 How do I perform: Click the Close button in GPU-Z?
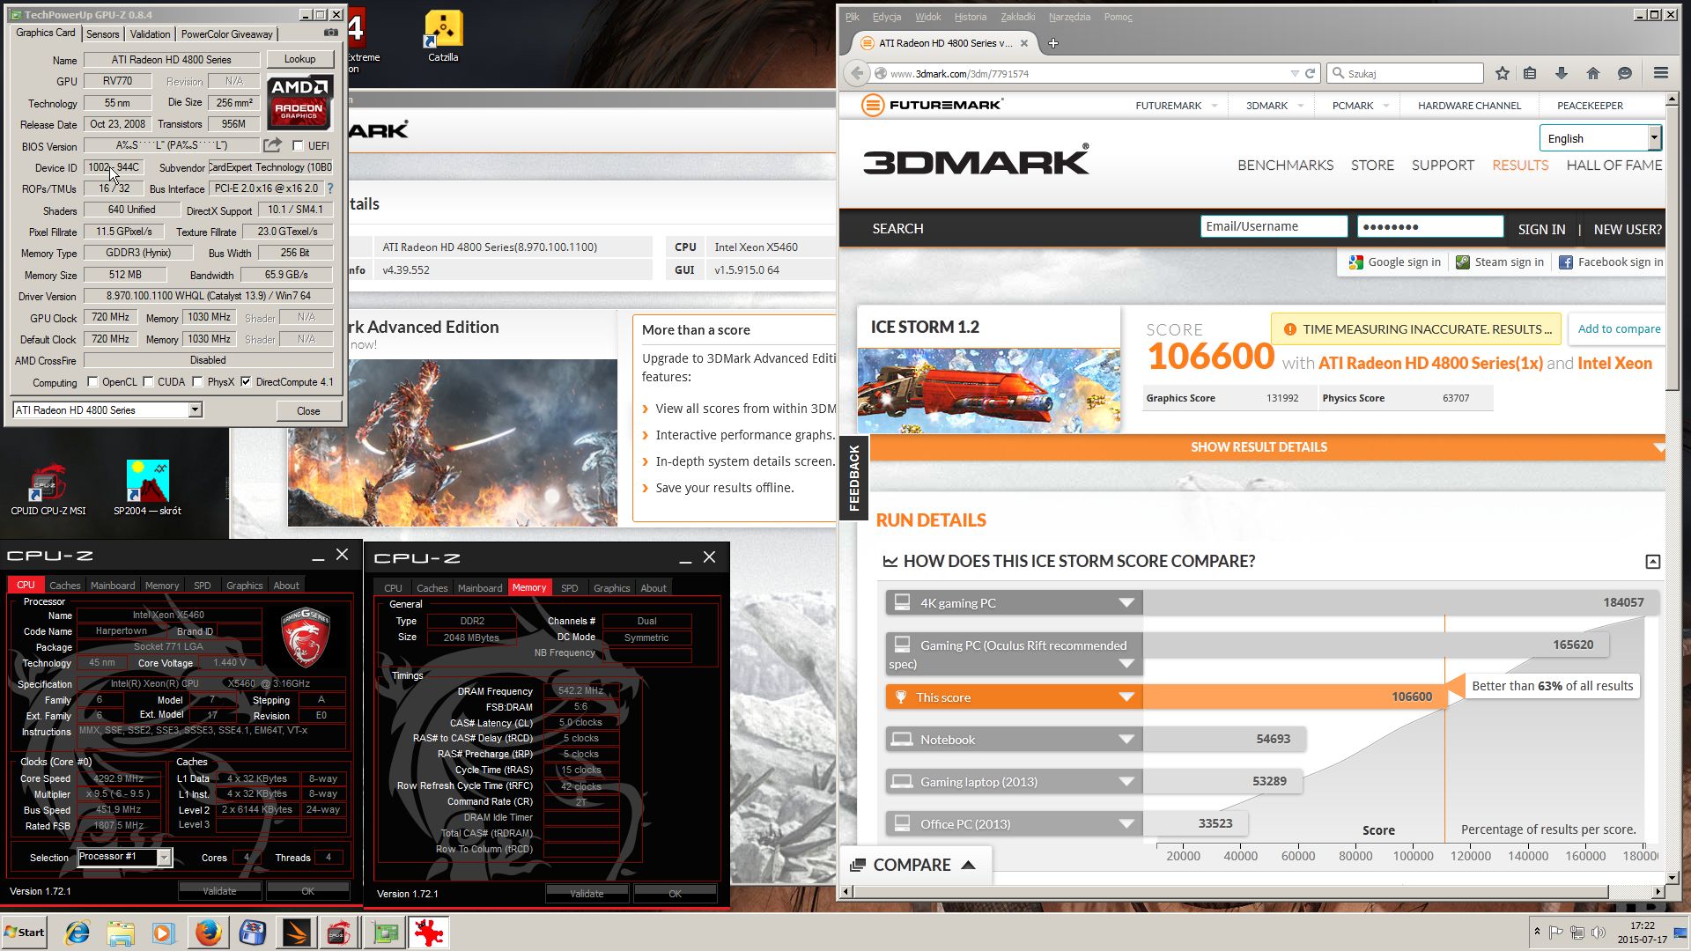[308, 411]
